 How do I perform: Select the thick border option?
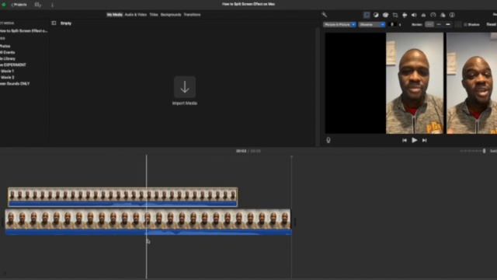tap(448, 24)
